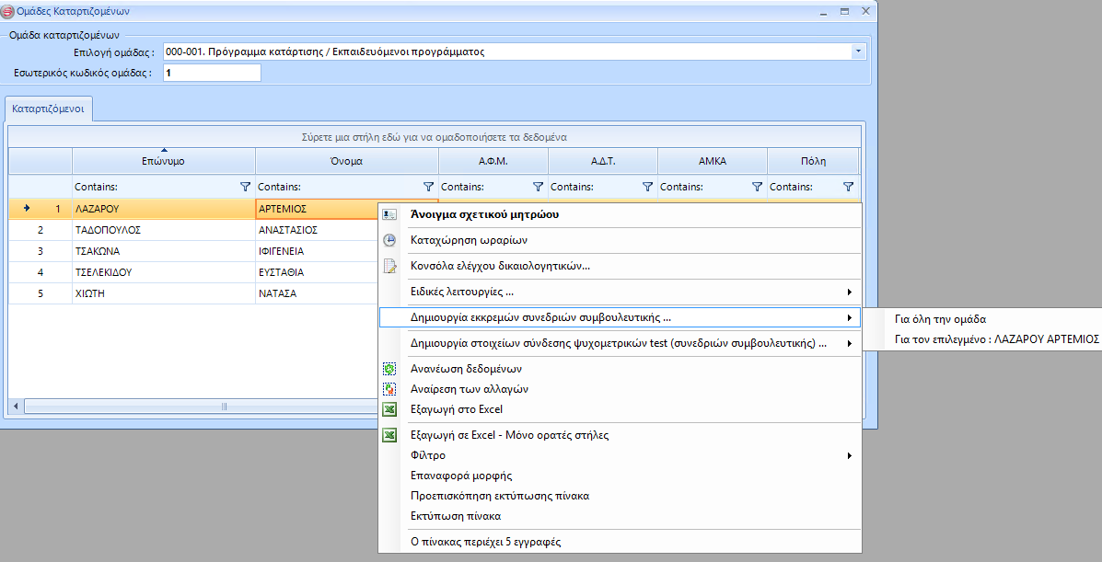This screenshot has height=562, width=1102.
Task: Click the clock icon for 'Καταχώρηση ωραρίων'
Action: click(389, 240)
